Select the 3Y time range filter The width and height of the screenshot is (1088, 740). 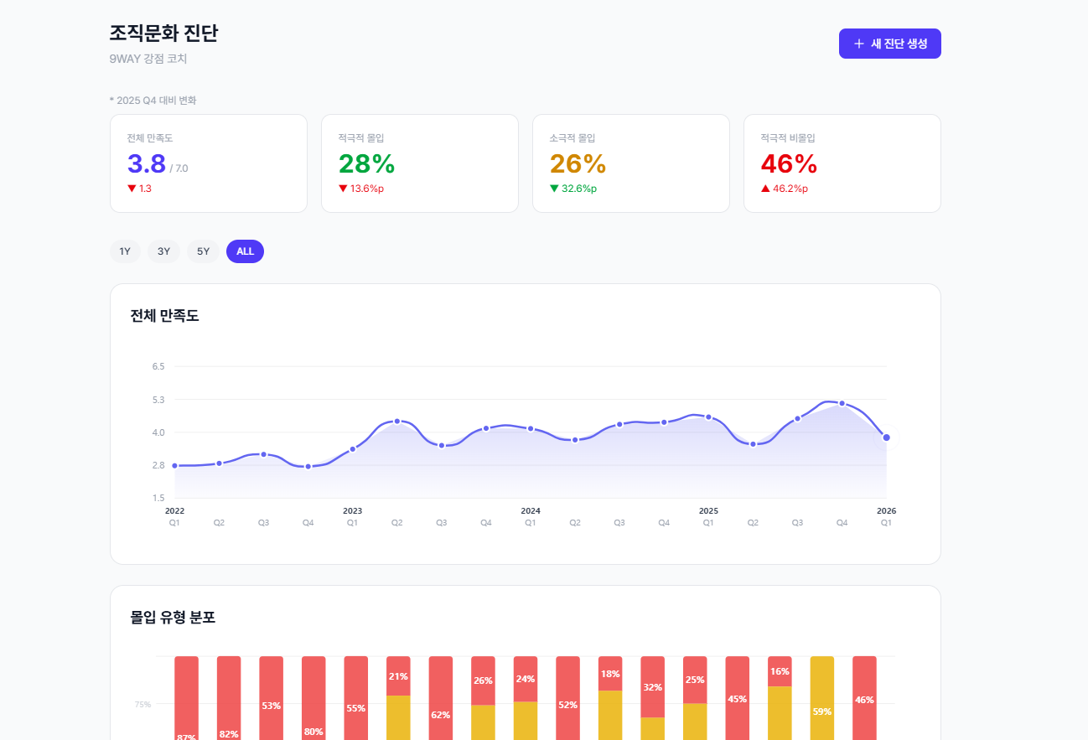pyautogui.click(x=163, y=251)
